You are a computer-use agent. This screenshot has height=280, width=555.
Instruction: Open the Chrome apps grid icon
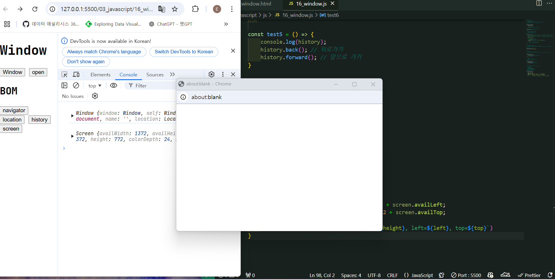[x=7, y=24]
